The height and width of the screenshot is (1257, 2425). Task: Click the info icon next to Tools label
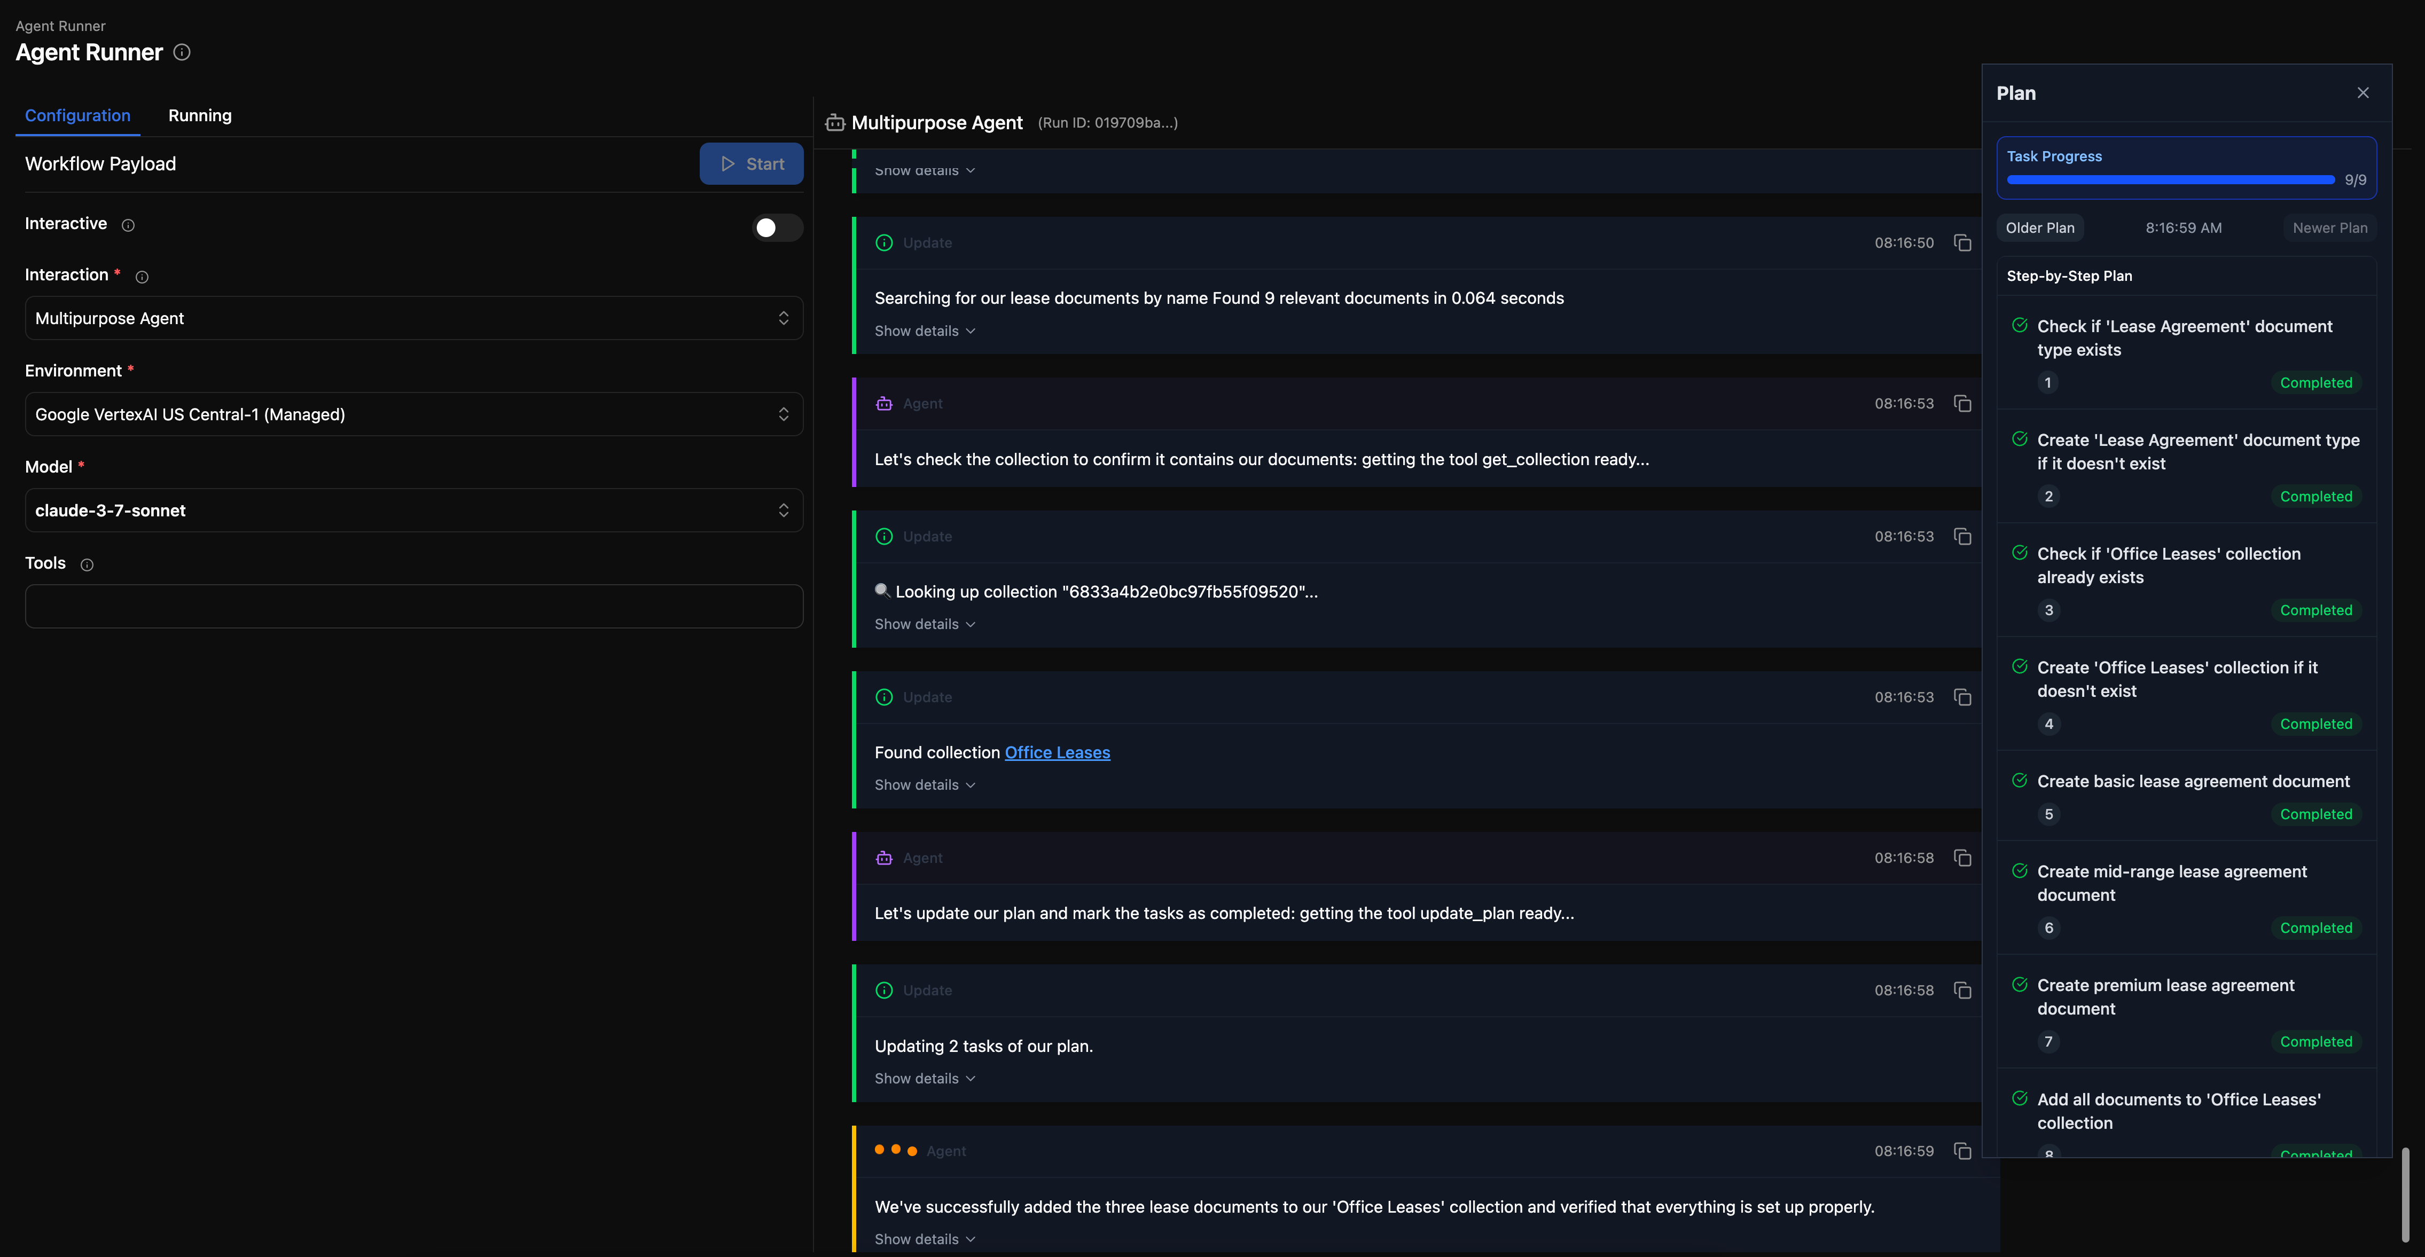[x=87, y=564]
